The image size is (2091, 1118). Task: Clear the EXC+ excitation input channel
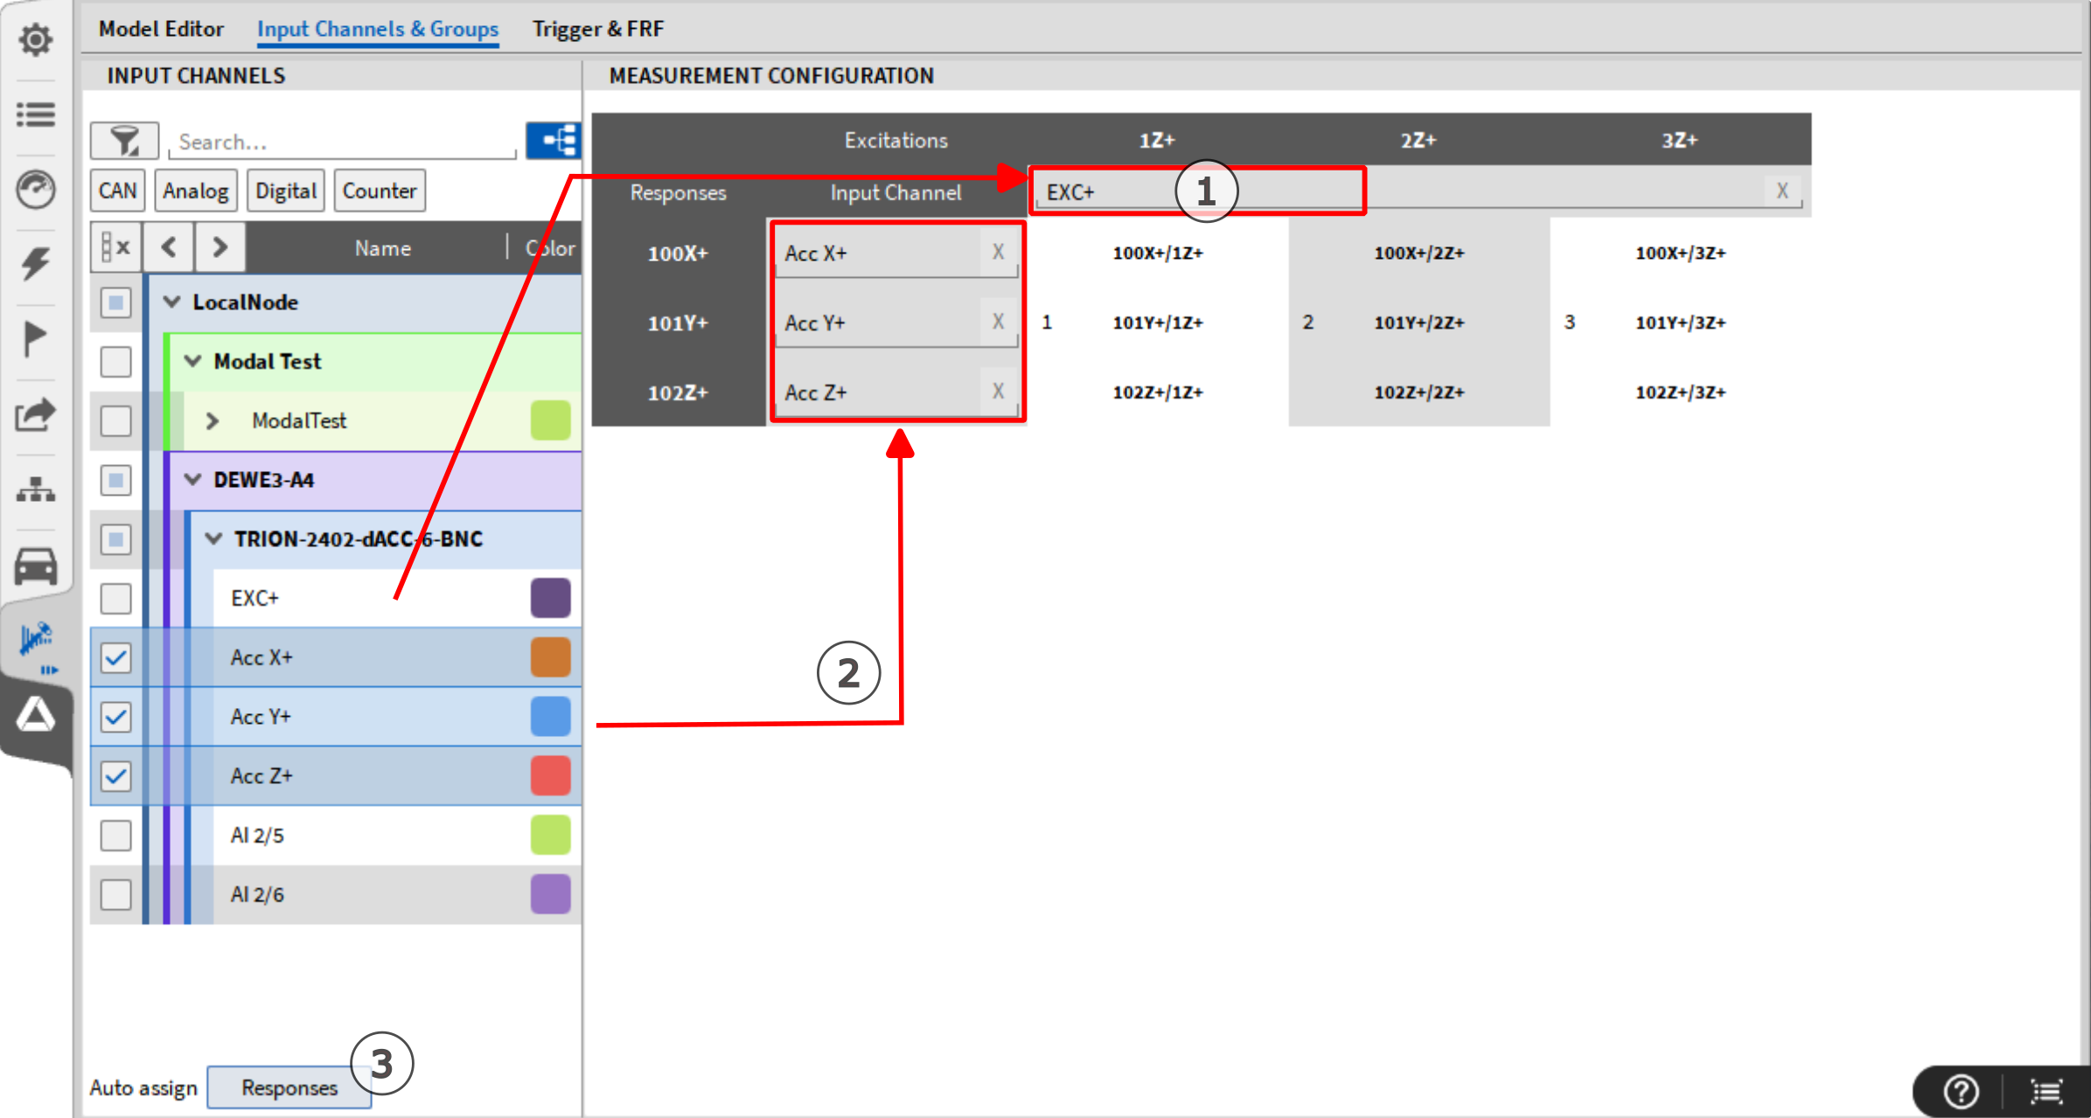pos(1782,191)
